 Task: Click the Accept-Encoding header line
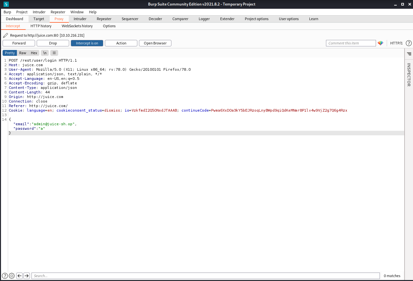43,83
